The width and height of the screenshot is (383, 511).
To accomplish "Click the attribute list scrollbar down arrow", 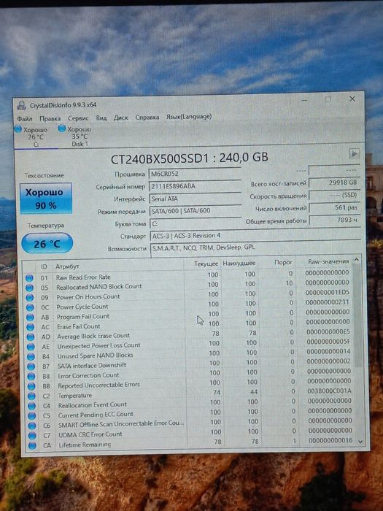I will click(360, 441).
